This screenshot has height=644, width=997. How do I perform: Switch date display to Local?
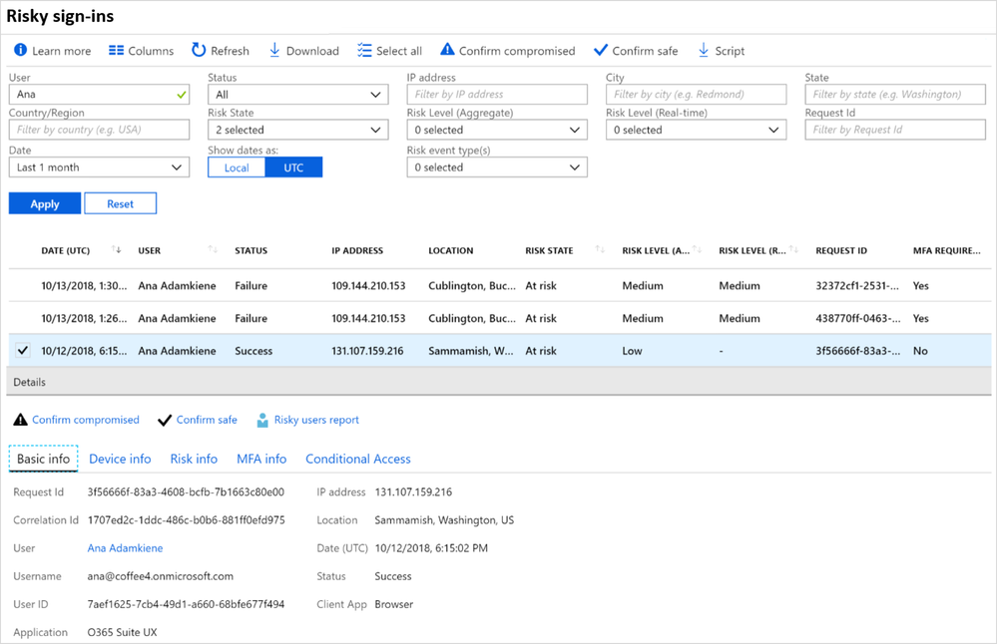click(x=237, y=167)
